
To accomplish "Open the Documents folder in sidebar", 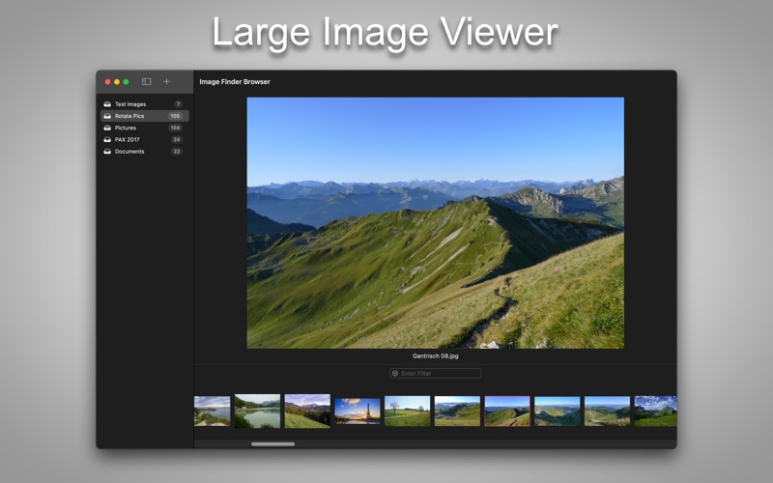I will [x=144, y=152].
